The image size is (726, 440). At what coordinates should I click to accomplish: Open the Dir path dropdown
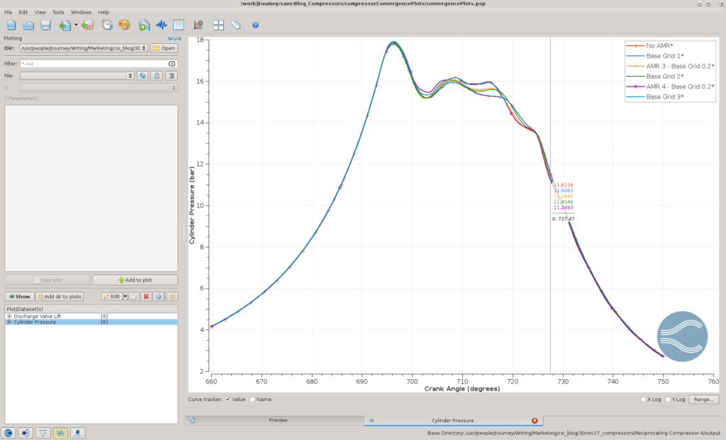[x=144, y=48]
